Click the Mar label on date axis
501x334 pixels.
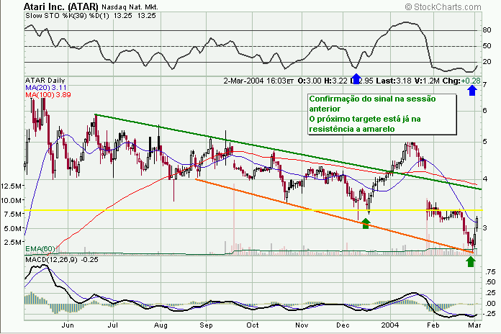475,325
